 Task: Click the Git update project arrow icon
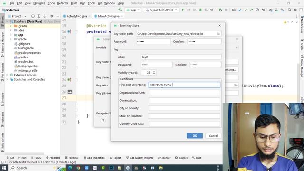240,9
